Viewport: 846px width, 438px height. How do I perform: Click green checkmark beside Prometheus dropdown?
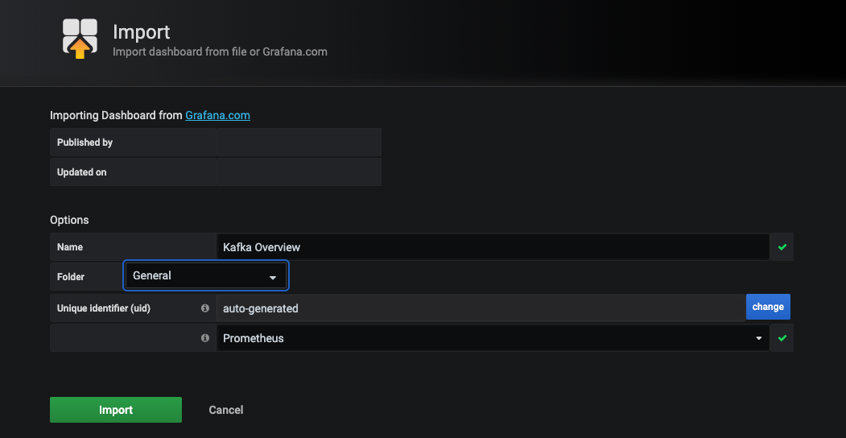point(782,338)
